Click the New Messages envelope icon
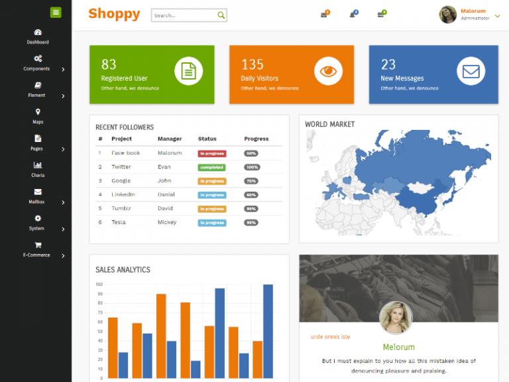Screen dimensions: 509x382 coord(471,71)
